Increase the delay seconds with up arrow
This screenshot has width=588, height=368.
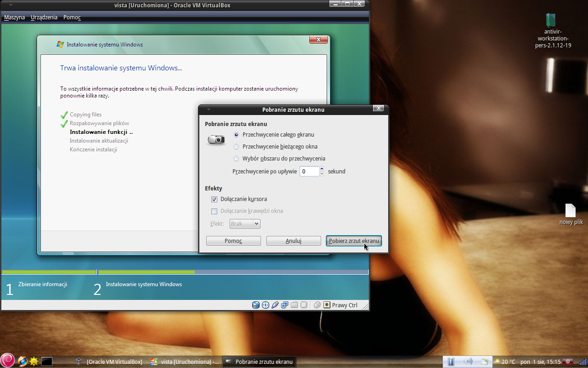point(322,169)
